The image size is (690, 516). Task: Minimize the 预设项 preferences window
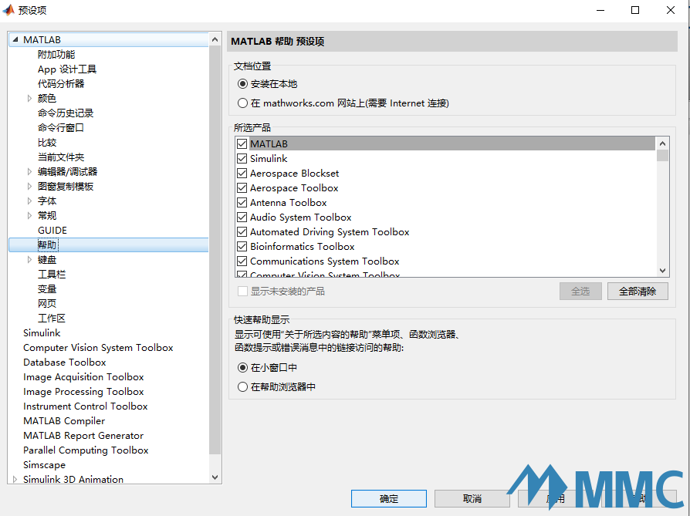tap(600, 10)
